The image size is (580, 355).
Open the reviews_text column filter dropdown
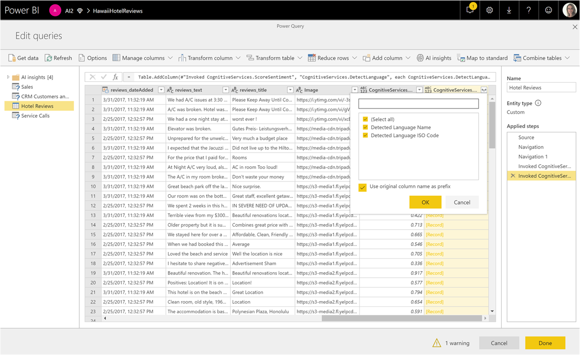226,90
